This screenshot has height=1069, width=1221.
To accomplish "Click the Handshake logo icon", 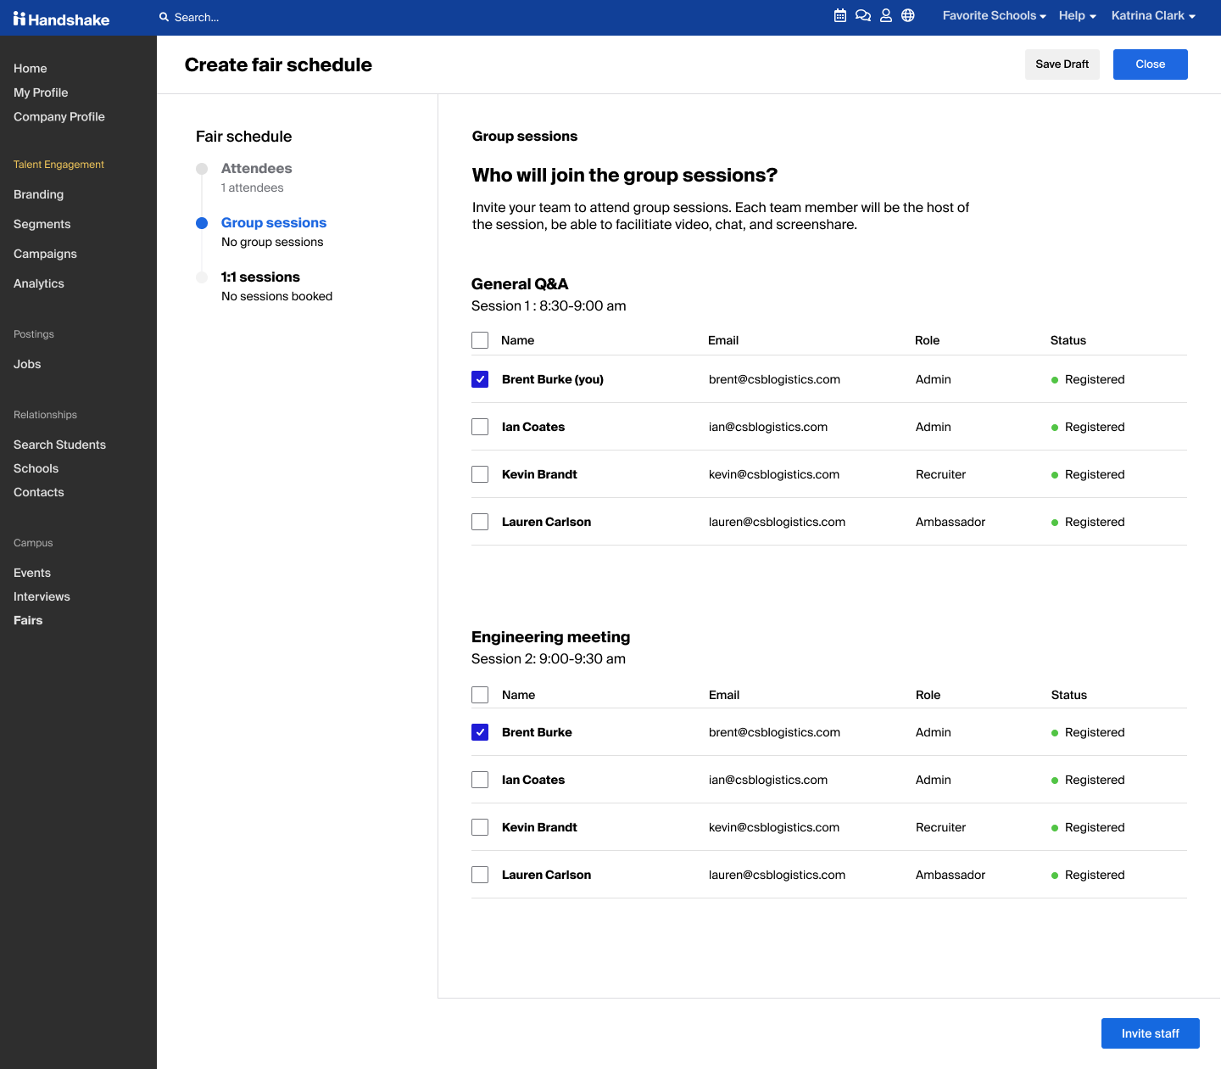I will tap(20, 19).
